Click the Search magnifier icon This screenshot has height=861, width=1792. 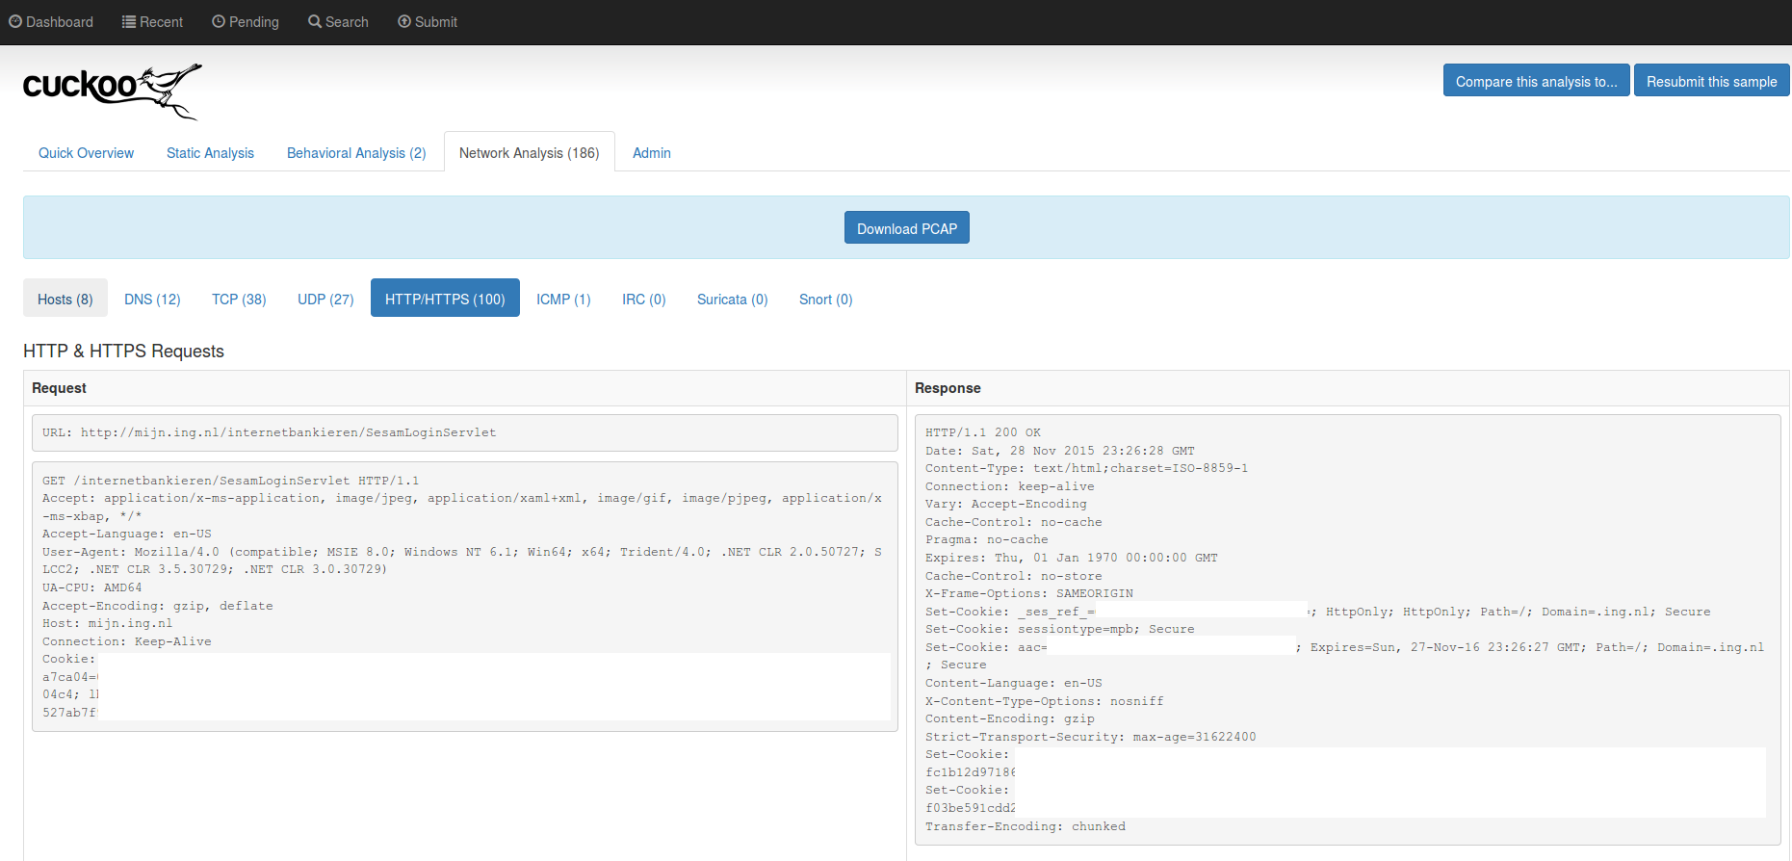tap(315, 21)
